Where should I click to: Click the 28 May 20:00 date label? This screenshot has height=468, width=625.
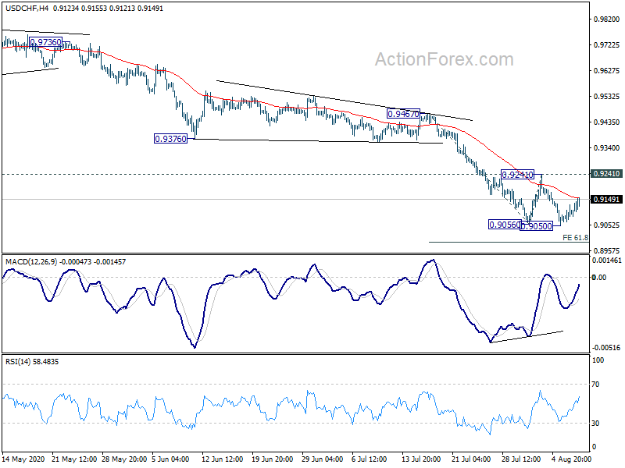(x=124, y=459)
